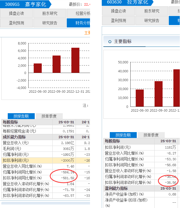
Task: Open 研究报告 tab for 拉芳家化
Action: coord(152,21)
